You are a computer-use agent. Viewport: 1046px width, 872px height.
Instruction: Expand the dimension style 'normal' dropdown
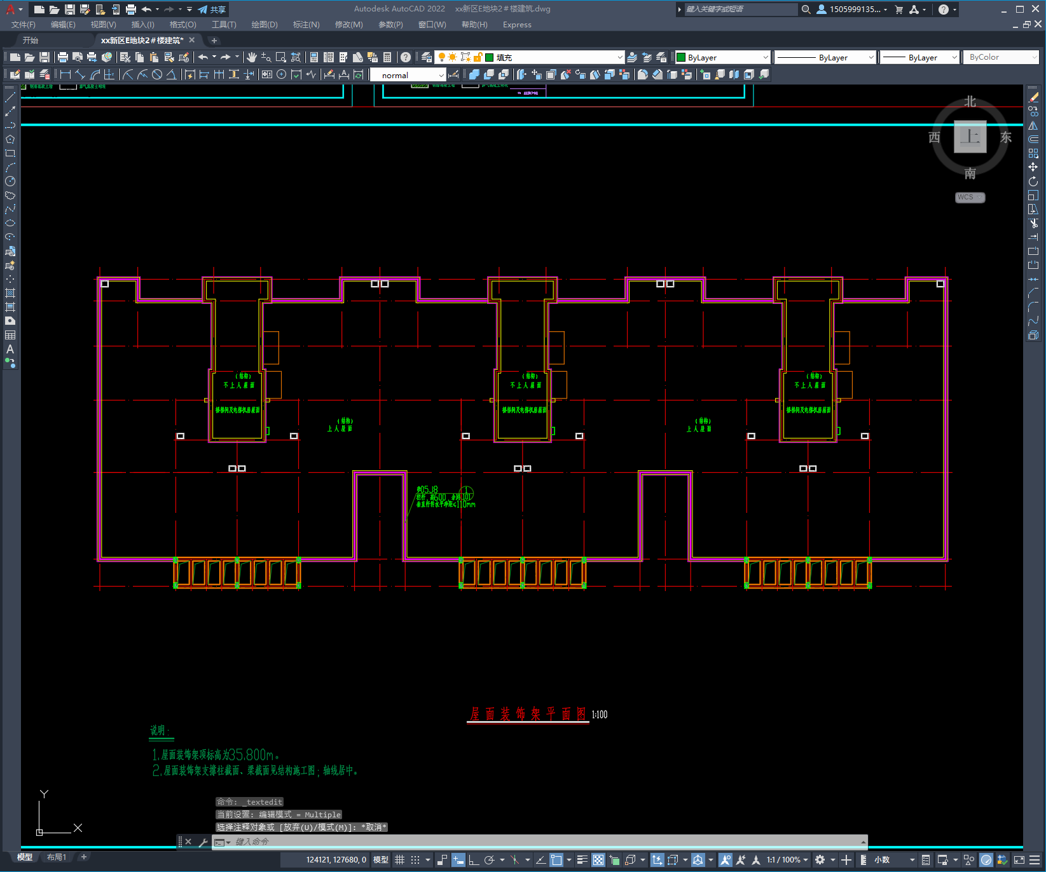click(x=441, y=75)
